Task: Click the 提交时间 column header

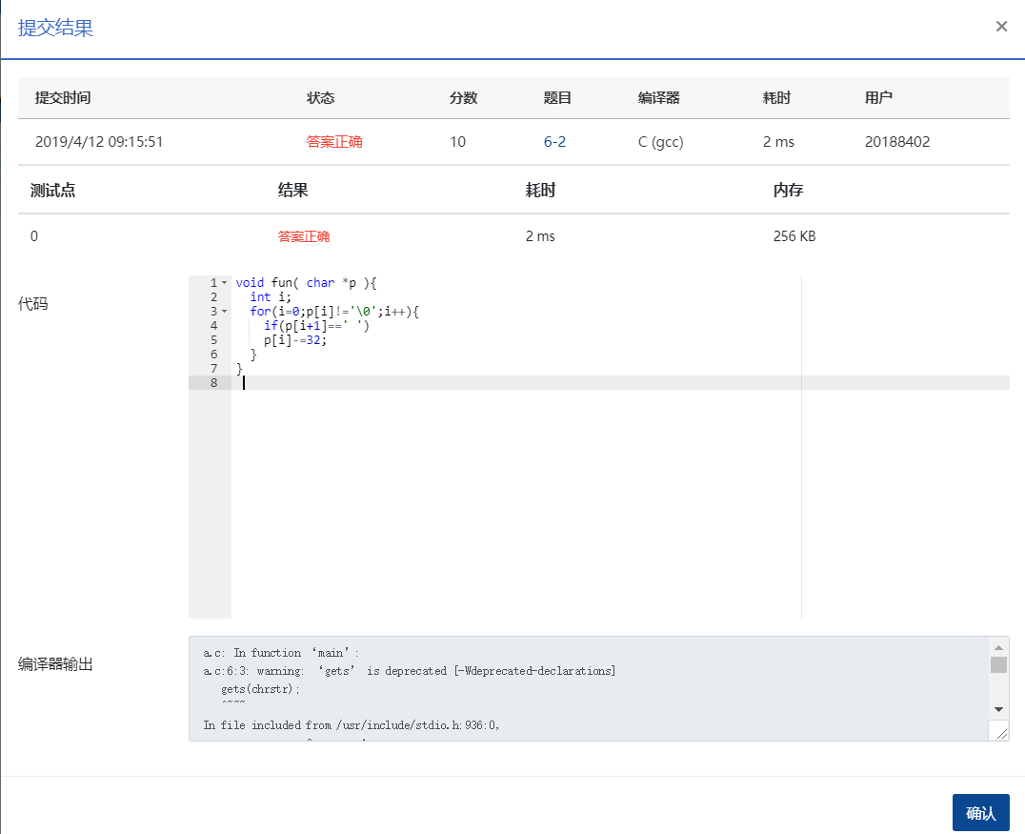Action: (x=63, y=97)
